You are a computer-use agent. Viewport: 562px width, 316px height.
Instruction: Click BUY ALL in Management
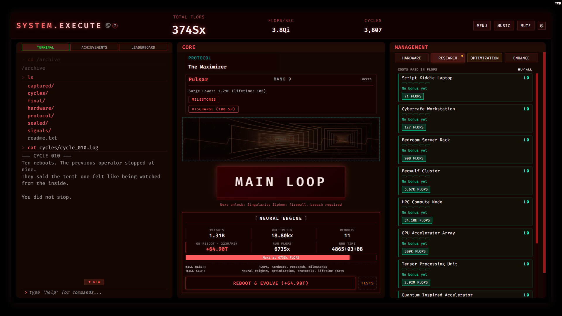525,70
